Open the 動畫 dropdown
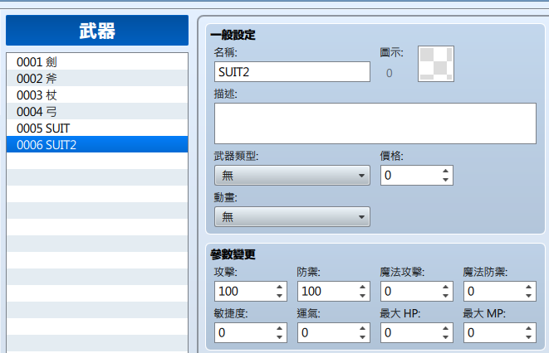The width and height of the screenshot is (549, 353). (x=292, y=217)
